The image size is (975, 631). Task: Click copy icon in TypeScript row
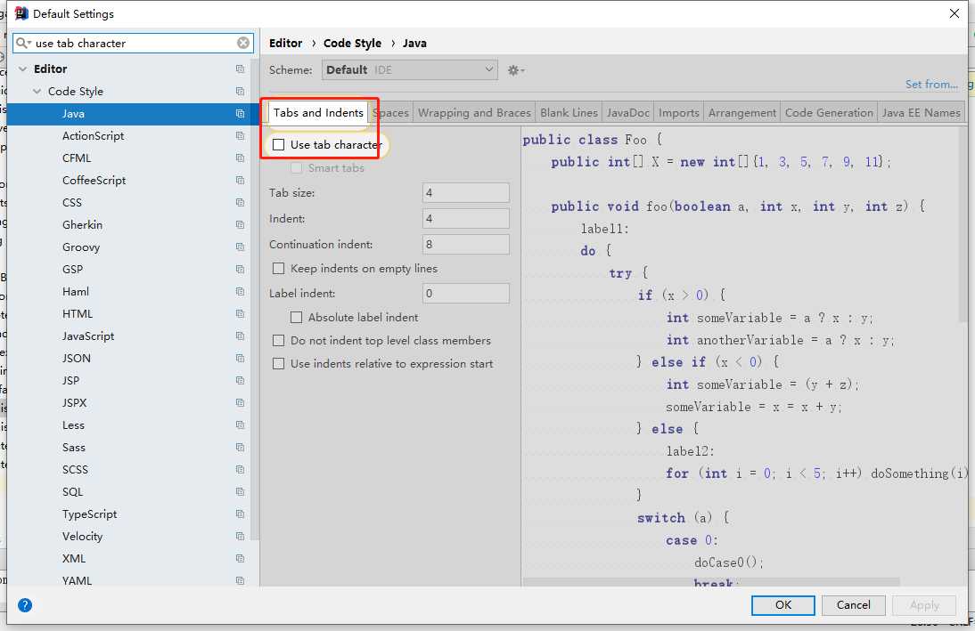240,514
